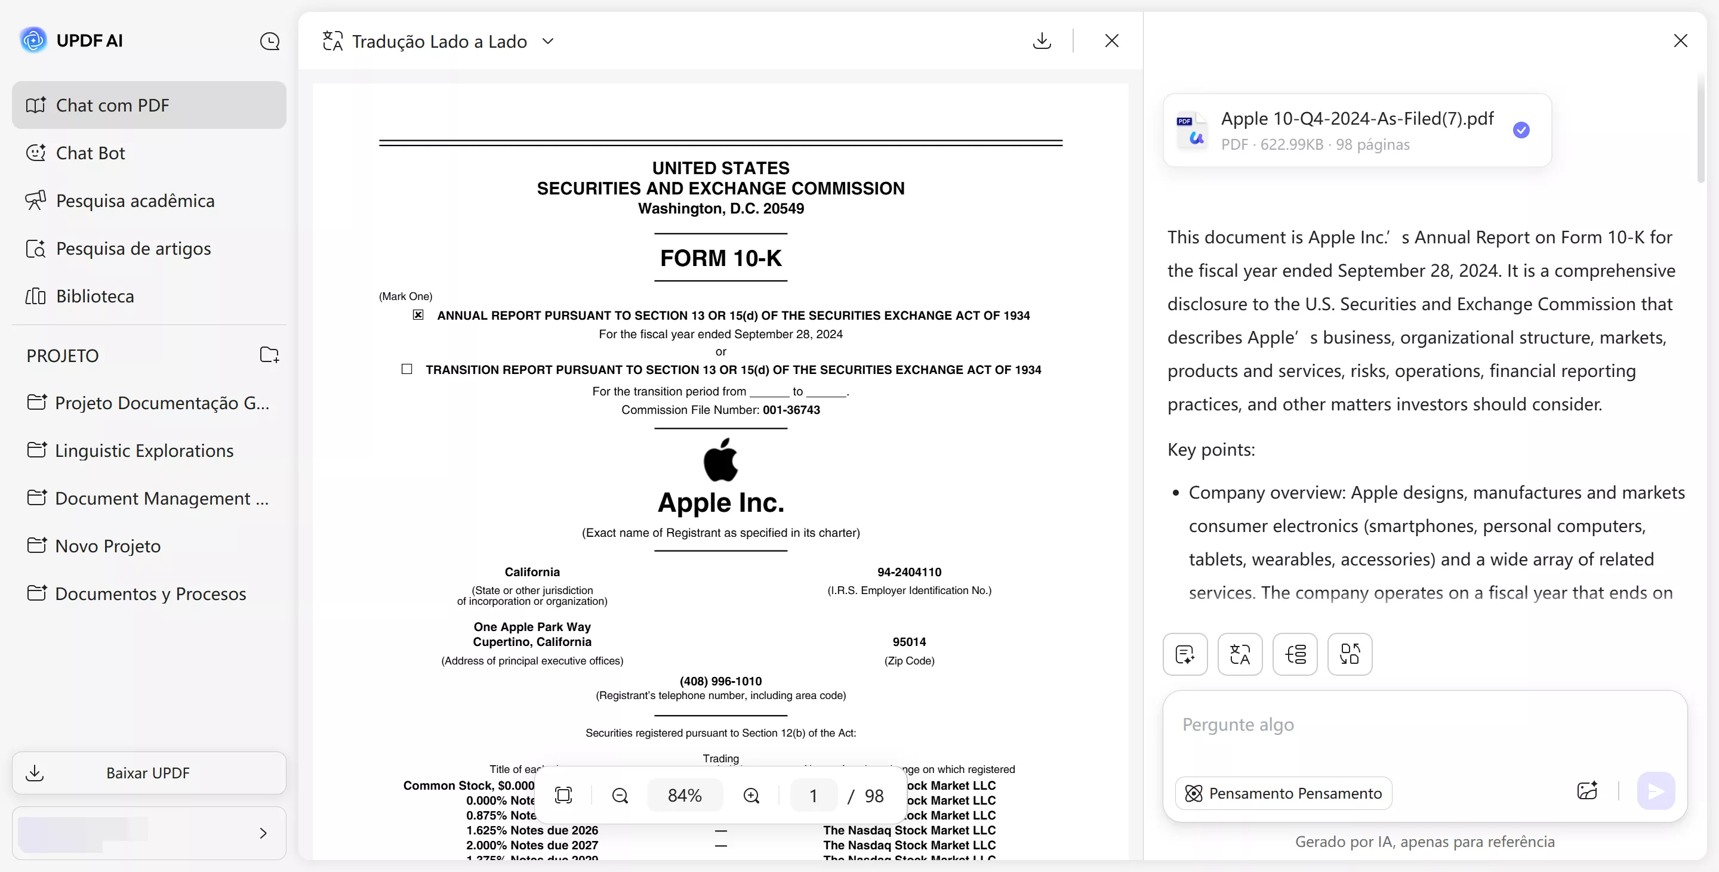Open the Linguistic Explorations project

(143, 450)
